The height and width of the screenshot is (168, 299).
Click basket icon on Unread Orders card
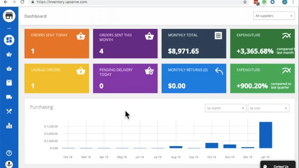coord(81,70)
